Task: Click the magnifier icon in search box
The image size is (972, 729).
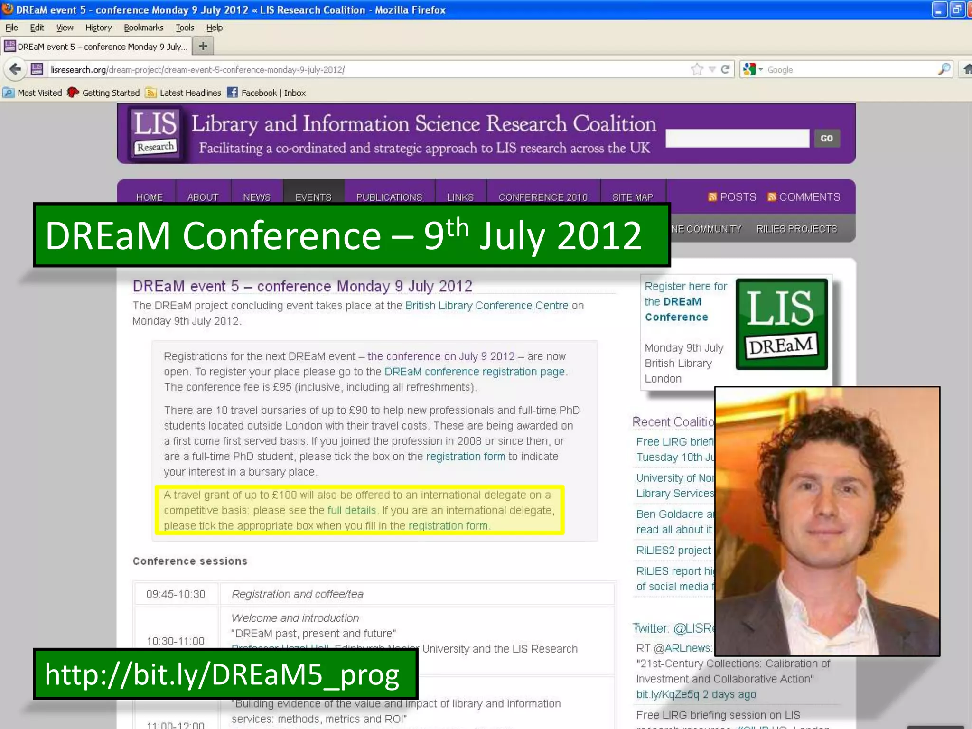Action: (x=944, y=70)
